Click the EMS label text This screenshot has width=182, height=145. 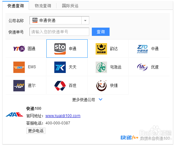point(32,67)
